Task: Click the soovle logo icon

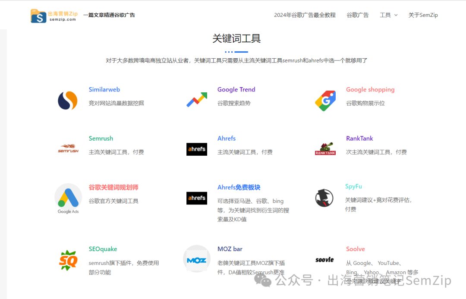Action: [x=324, y=260]
